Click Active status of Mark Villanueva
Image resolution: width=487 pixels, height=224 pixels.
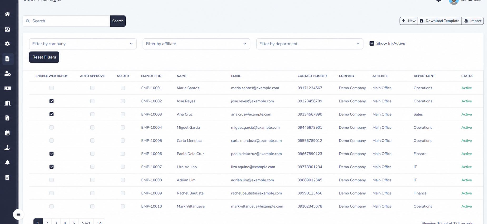pos(466,206)
